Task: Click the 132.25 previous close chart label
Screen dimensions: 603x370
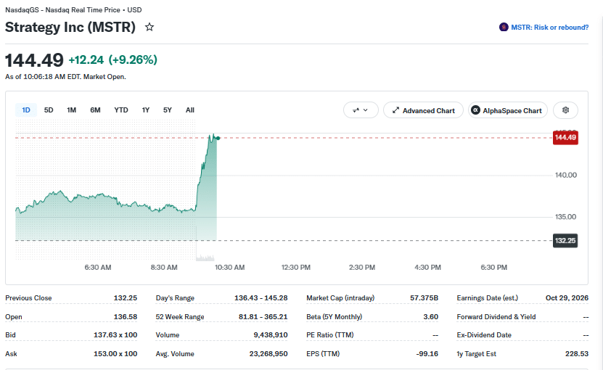Action: pos(565,241)
